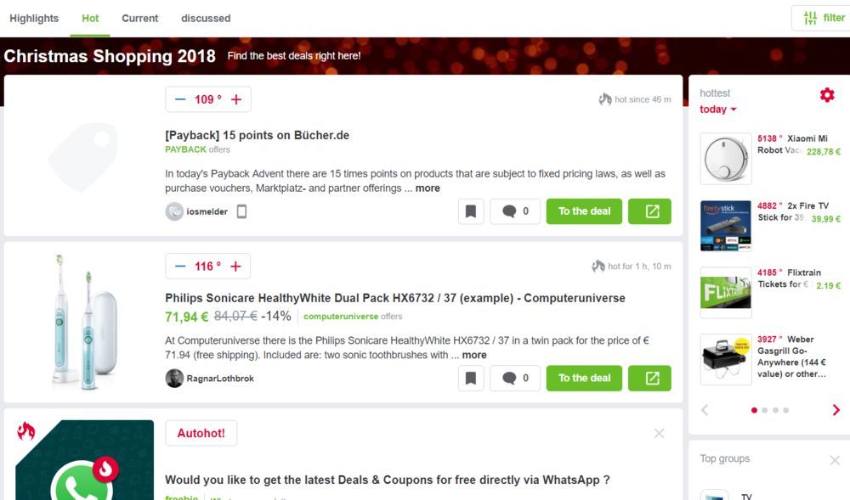
Task: Open the Christmas Shopping 2018 banner
Action: click(110, 56)
